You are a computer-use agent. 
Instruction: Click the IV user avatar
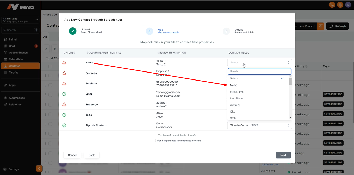click(348, 5)
